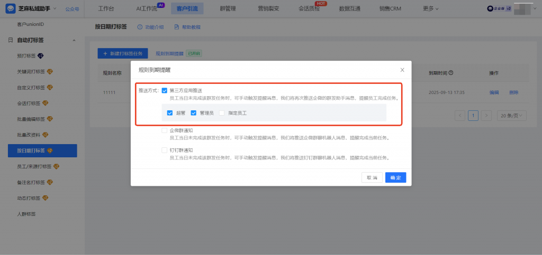Click the info icon beside 功能介绍
This screenshot has width=542, height=255.
click(x=140, y=27)
